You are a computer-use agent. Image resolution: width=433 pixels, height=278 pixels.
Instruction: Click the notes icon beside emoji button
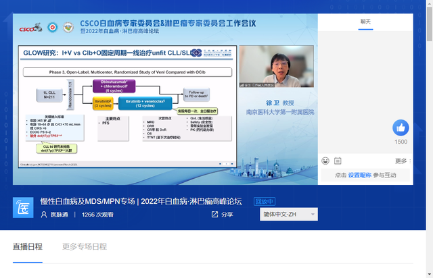(x=338, y=161)
